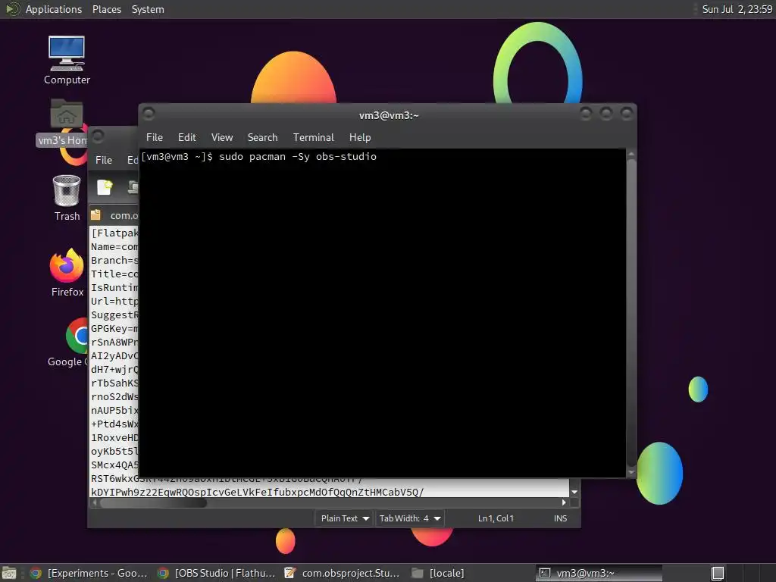Screen dimensions: 776x582
Task: Click the [Flatpak line in text editor
Action: point(114,233)
